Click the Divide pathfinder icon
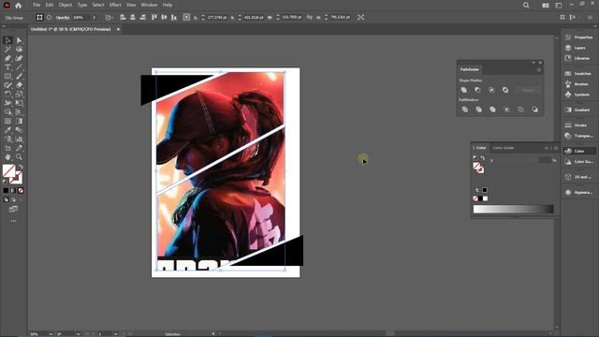Viewport: 599px width, 337px height. coord(465,110)
